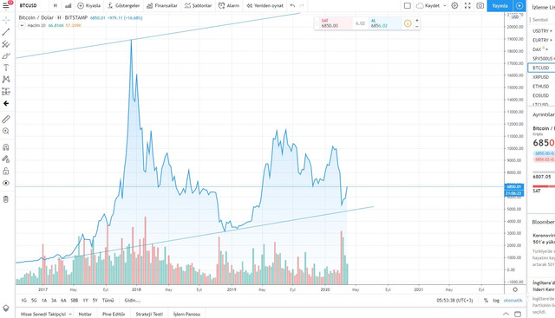The image size is (555, 318).
Task: Select the crosshair cursor tool
Action: (x=6, y=20)
